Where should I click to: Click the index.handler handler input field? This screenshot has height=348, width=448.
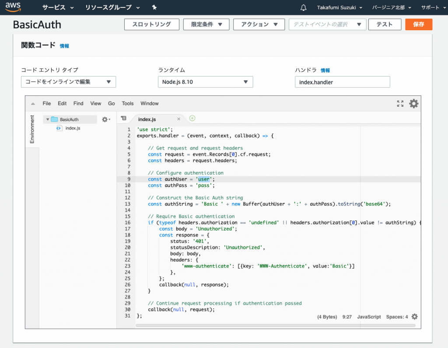pos(342,82)
